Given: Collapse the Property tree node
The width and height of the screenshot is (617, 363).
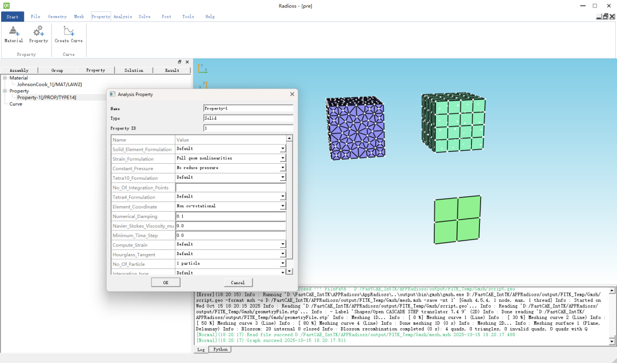Looking at the screenshot, I should click(x=5, y=91).
